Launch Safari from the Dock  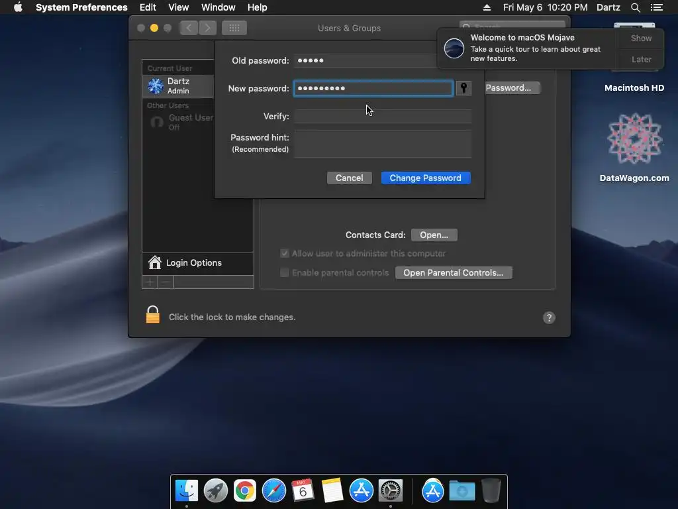point(273,491)
